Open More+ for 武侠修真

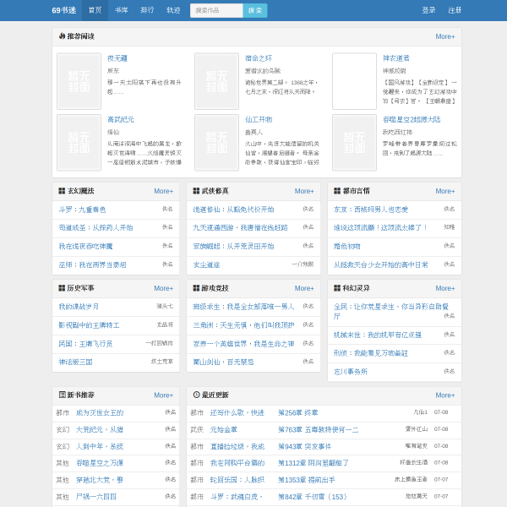coord(304,191)
